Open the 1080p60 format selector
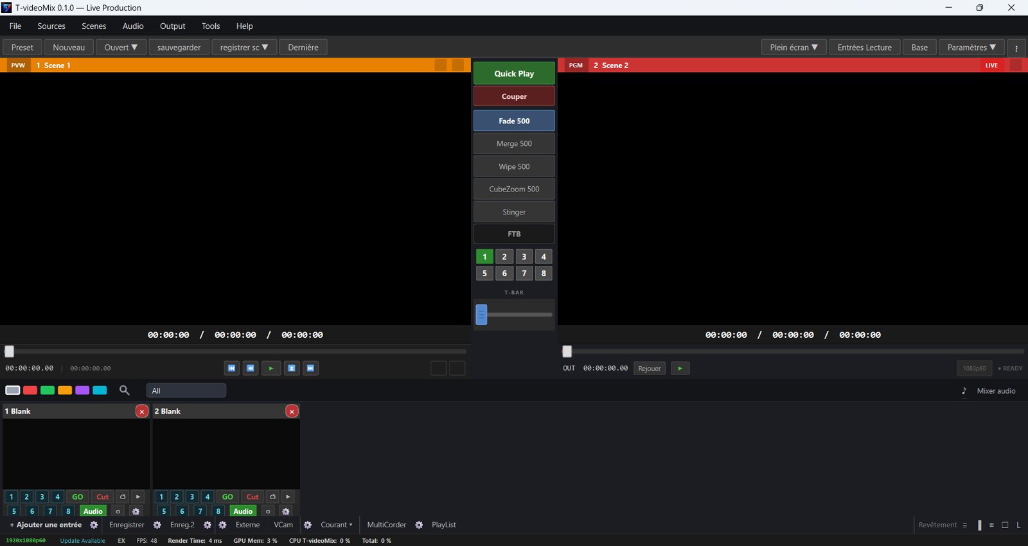 (974, 368)
